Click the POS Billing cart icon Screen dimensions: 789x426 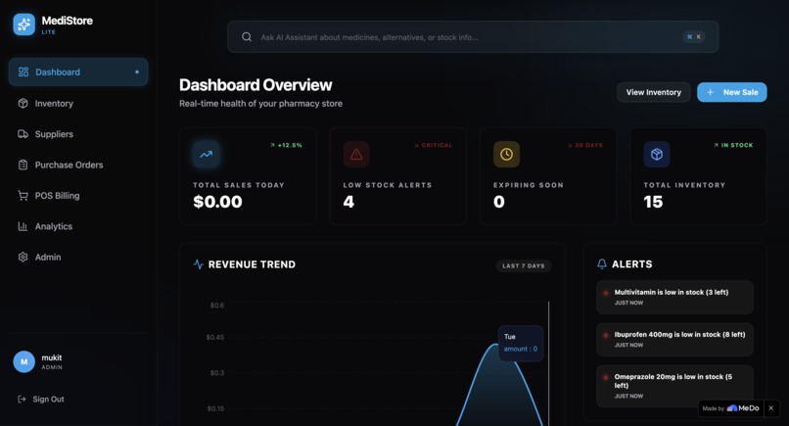pos(23,196)
